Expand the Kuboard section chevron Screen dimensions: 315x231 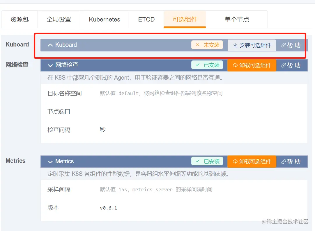50,45
